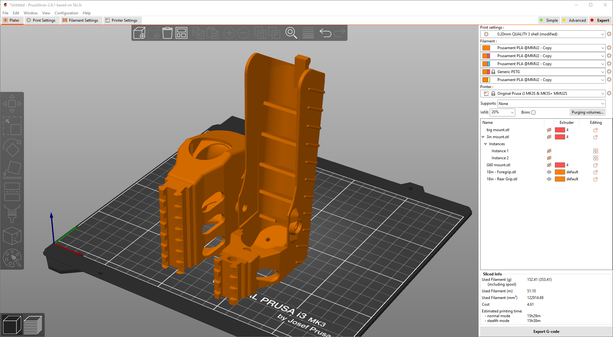Open the Configuration menu

(66, 13)
